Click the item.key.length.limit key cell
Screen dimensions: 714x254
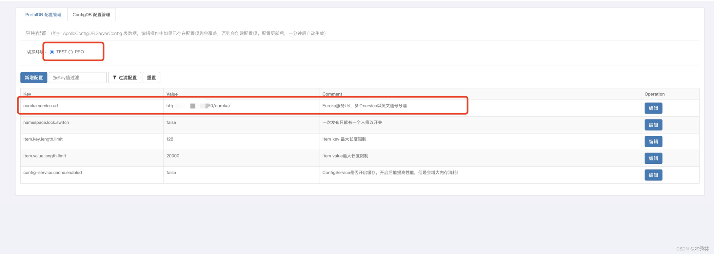coord(92,141)
